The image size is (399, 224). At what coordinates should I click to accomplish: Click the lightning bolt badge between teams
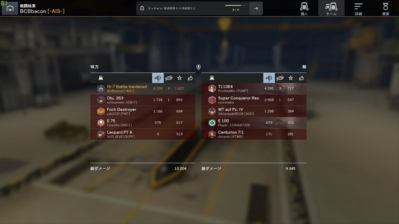tap(199, 67)
